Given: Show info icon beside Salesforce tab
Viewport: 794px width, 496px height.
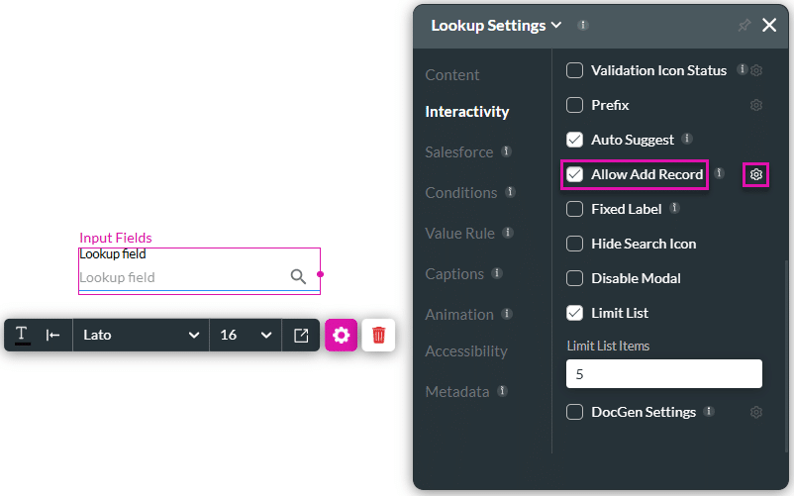Looking at the screenshot, I should pyautogui.click(x=506, y=151).
